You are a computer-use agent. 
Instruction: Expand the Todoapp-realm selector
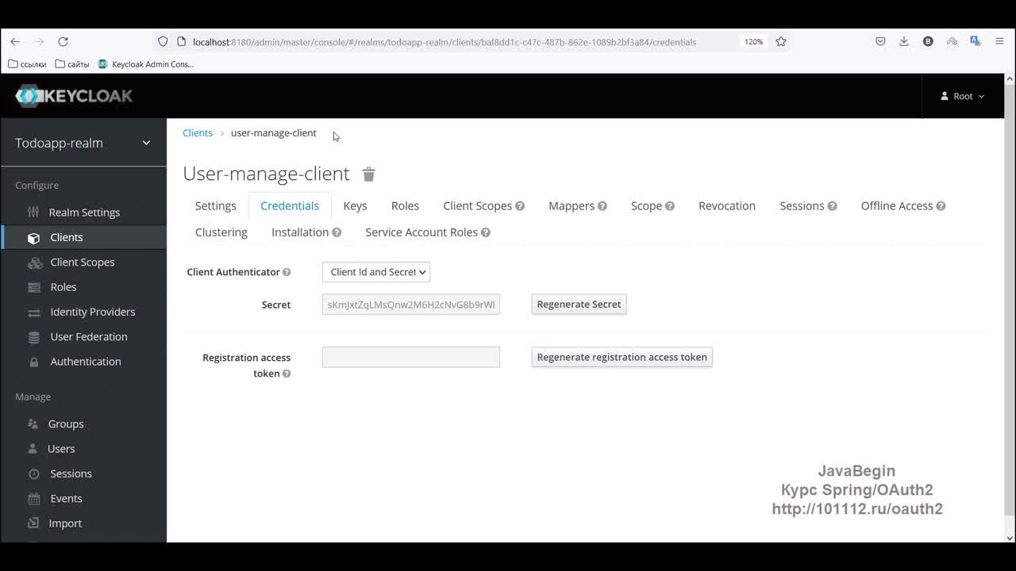[x=83, y=143]
